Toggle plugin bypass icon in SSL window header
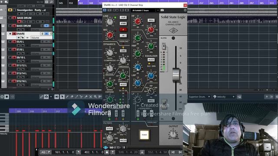The height and width of the screenshot is (156, 278). click(105, 10)
